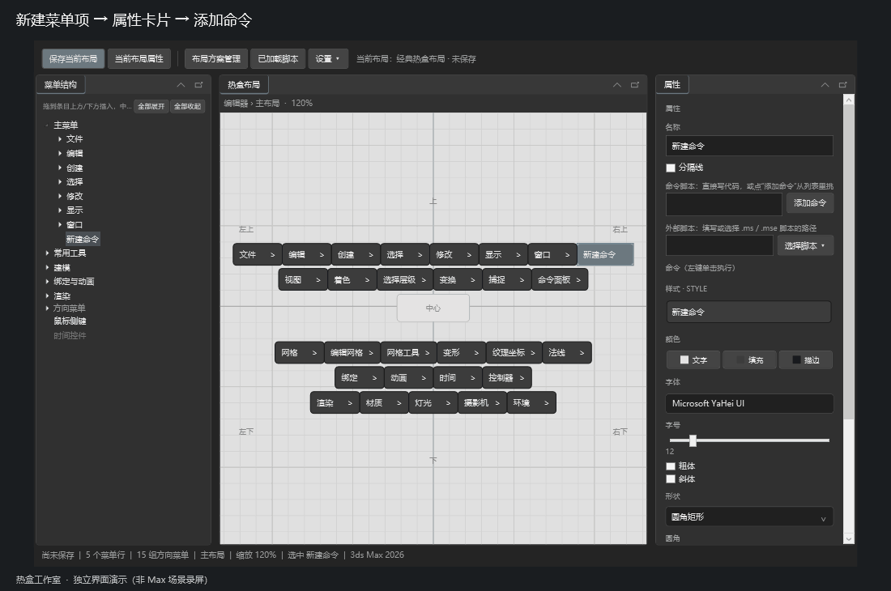The width and height of the screenshot is (891, 591).
Task: Tick the 分隔线 checkbox
Action: pyautogui.click(x=671, y=168)
